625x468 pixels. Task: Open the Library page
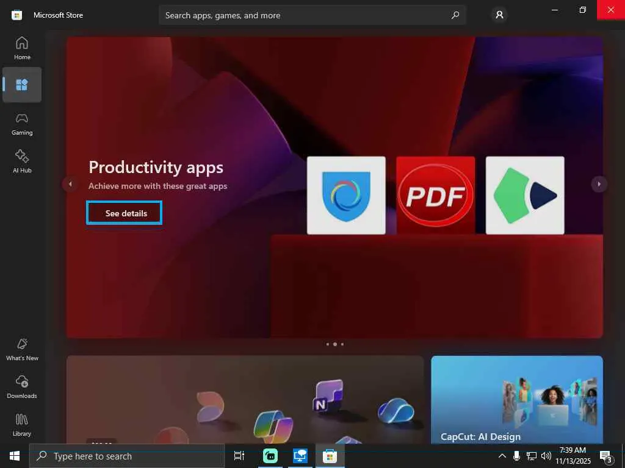point(22,425)
